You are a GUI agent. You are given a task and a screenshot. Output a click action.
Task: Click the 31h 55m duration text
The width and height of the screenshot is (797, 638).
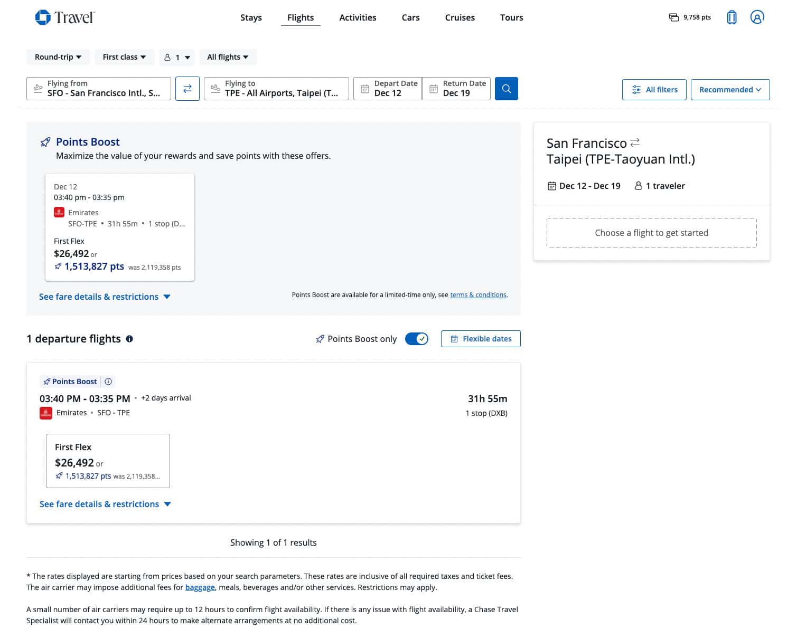[487, 398]
